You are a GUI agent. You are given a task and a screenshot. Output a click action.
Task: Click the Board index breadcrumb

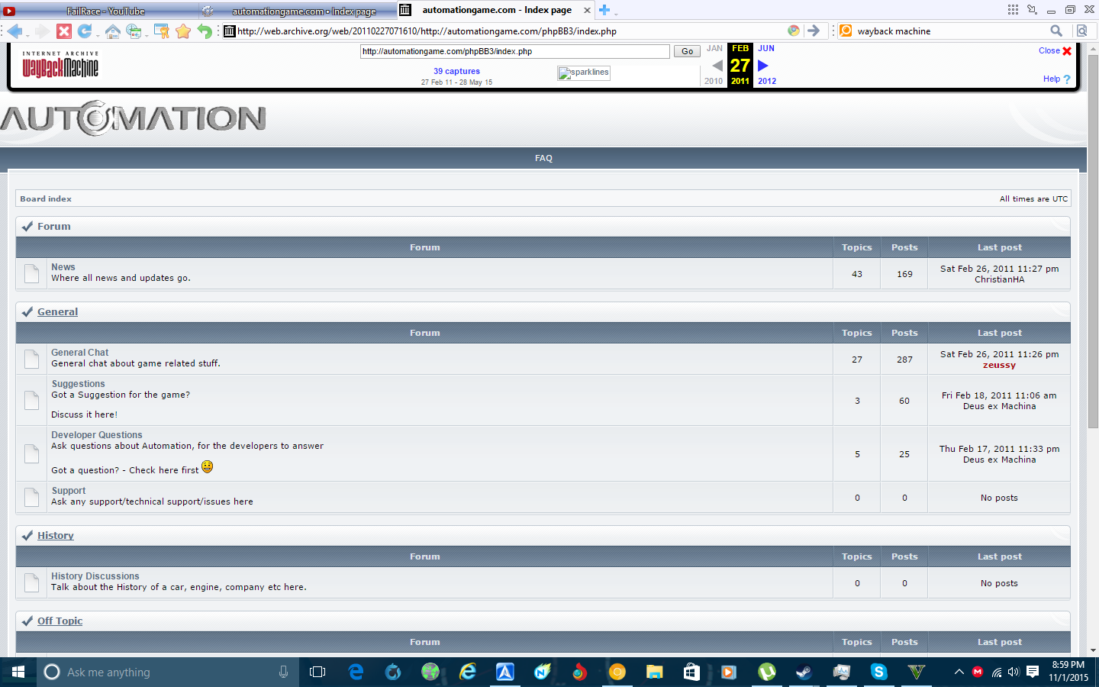[46, 198]
